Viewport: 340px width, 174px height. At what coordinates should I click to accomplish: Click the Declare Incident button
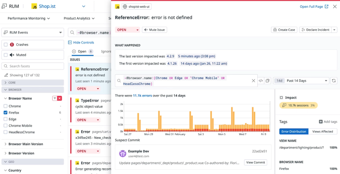coord(315,30)
